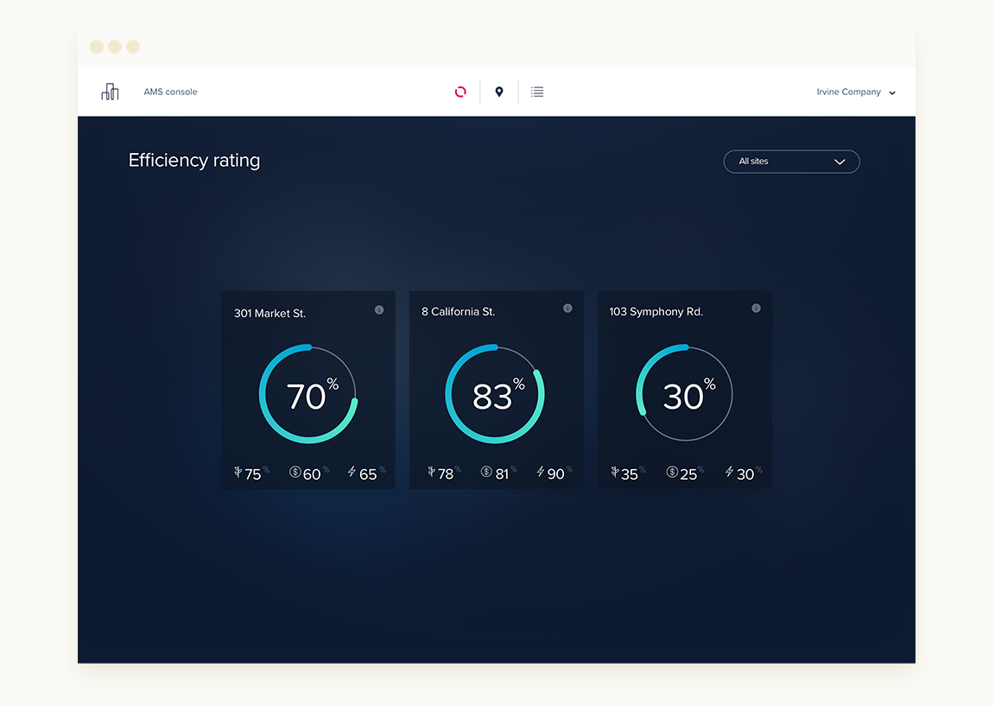Toggle the water metric on 103 Symphony Rd.
This screenshot has height=706, width=995.
coord(615,472)
